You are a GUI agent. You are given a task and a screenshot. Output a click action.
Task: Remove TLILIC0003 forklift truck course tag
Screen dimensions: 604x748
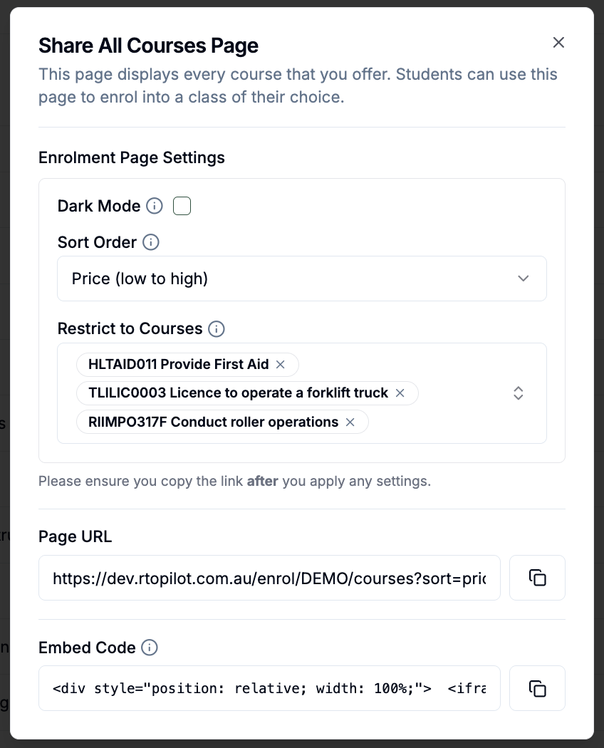click(x=400, y=393)
